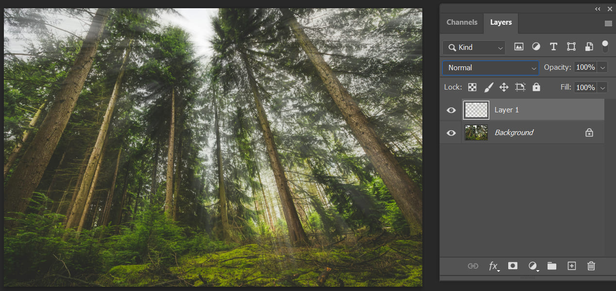Image resolution: width=616 pixels, height=291 pixels.
Task: Open the Layers panel menu
Action: click(x=608, y=23)
